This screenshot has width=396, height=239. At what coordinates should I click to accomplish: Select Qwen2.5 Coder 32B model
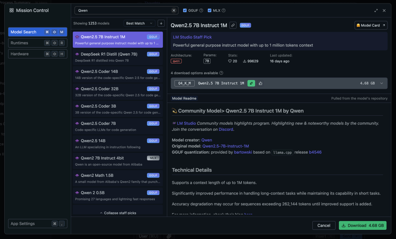[118, 92]
